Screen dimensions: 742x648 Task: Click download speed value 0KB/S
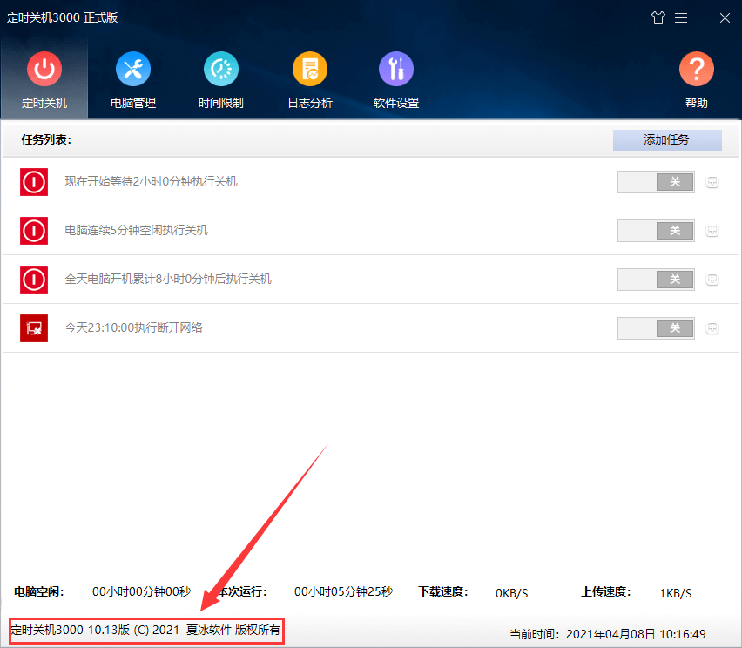511,593
